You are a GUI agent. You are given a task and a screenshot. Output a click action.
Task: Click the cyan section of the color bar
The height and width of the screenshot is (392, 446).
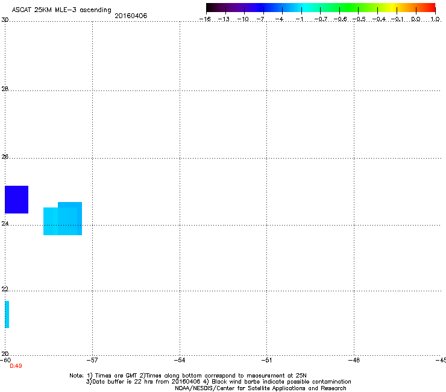pos(306,8)
